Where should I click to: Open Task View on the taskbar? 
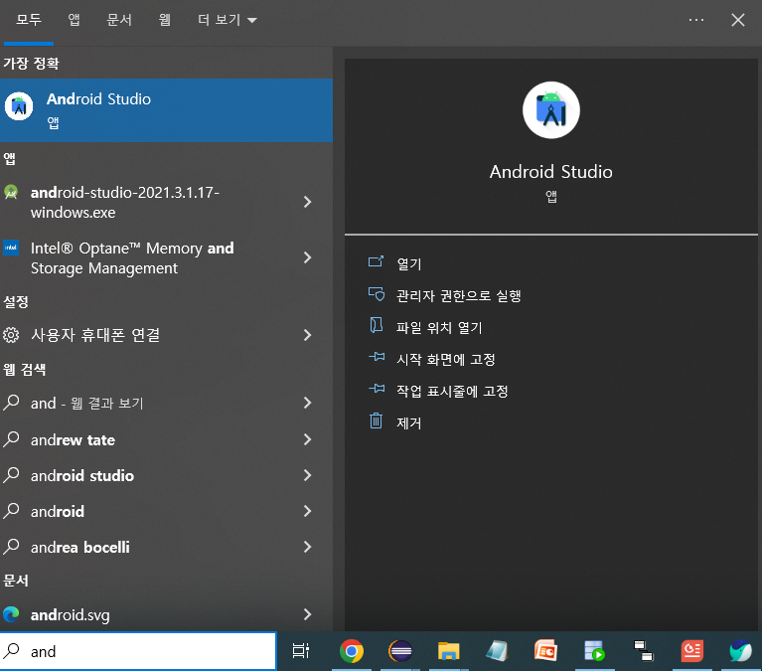pos(301,651)
